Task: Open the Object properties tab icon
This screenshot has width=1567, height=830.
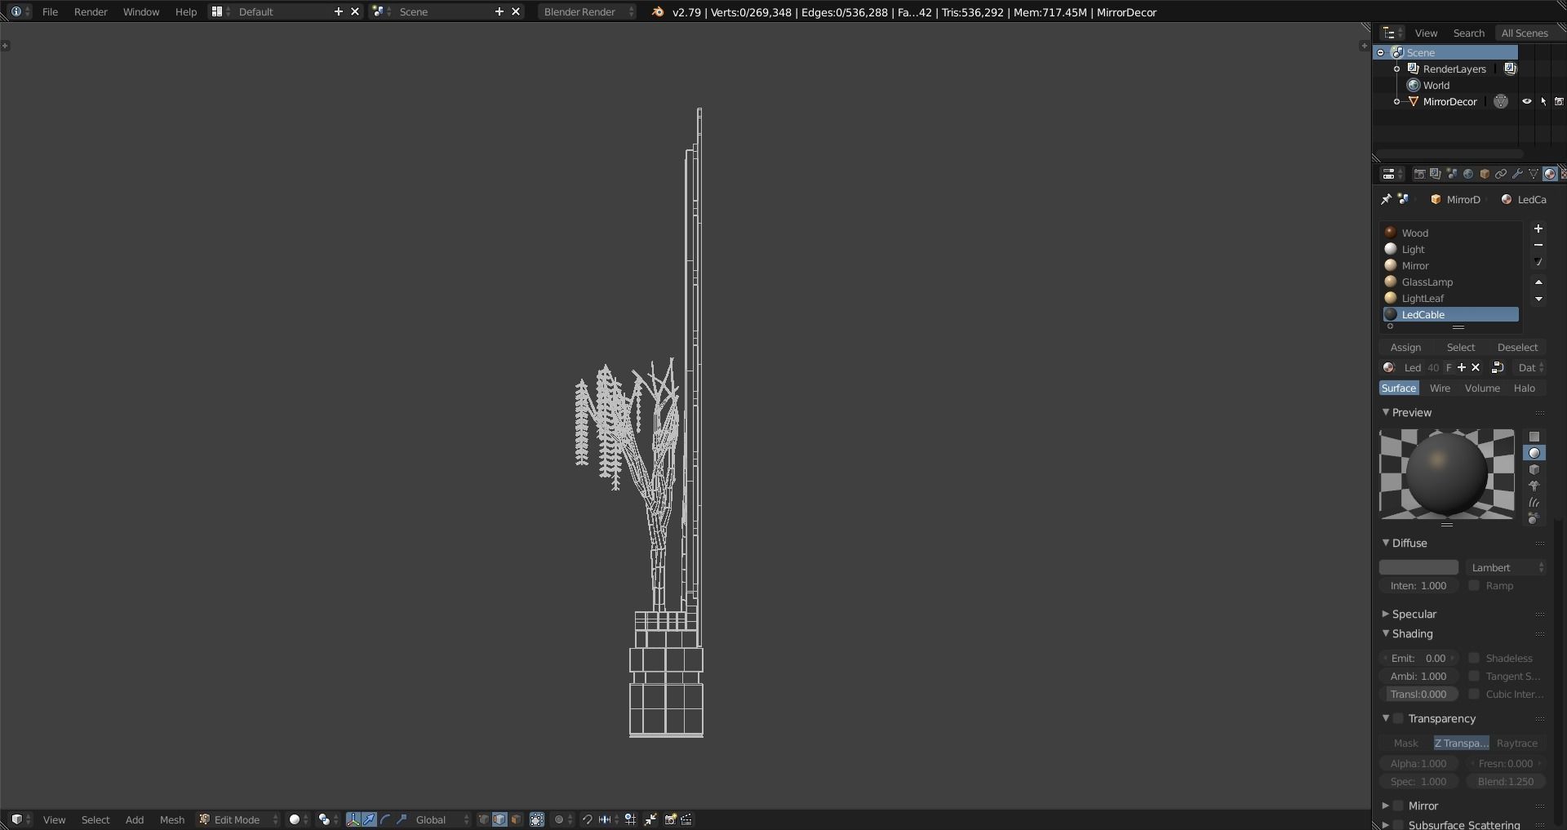Action: [1485, 174]
